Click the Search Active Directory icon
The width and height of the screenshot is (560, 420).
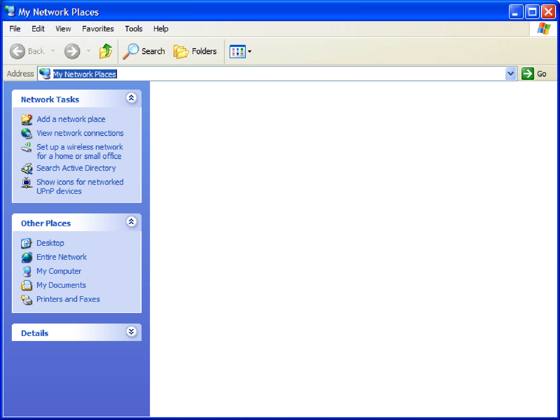pyautogui.click(x=27, y=168)
